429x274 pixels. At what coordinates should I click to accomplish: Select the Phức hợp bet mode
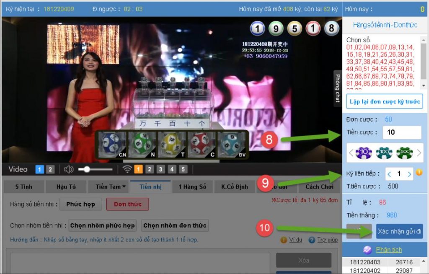tap(80, 204)
